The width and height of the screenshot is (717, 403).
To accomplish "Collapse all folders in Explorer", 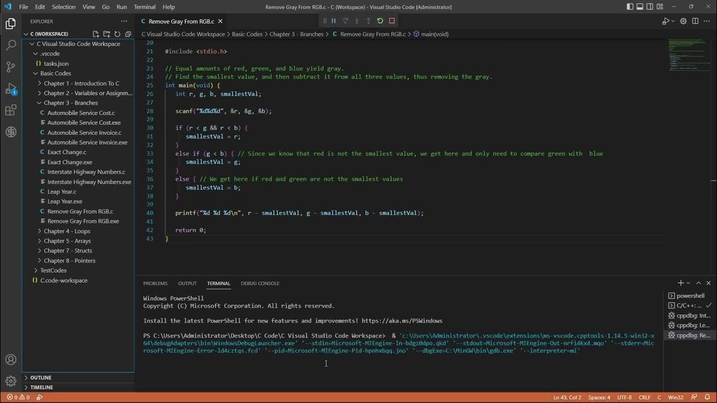I will pyautogui.click(x=127, y=34).
